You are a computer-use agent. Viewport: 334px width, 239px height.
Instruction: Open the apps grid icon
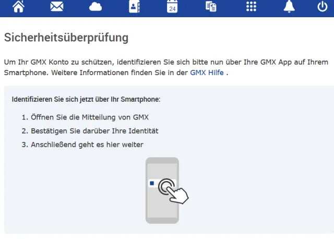tap(251, 6)
